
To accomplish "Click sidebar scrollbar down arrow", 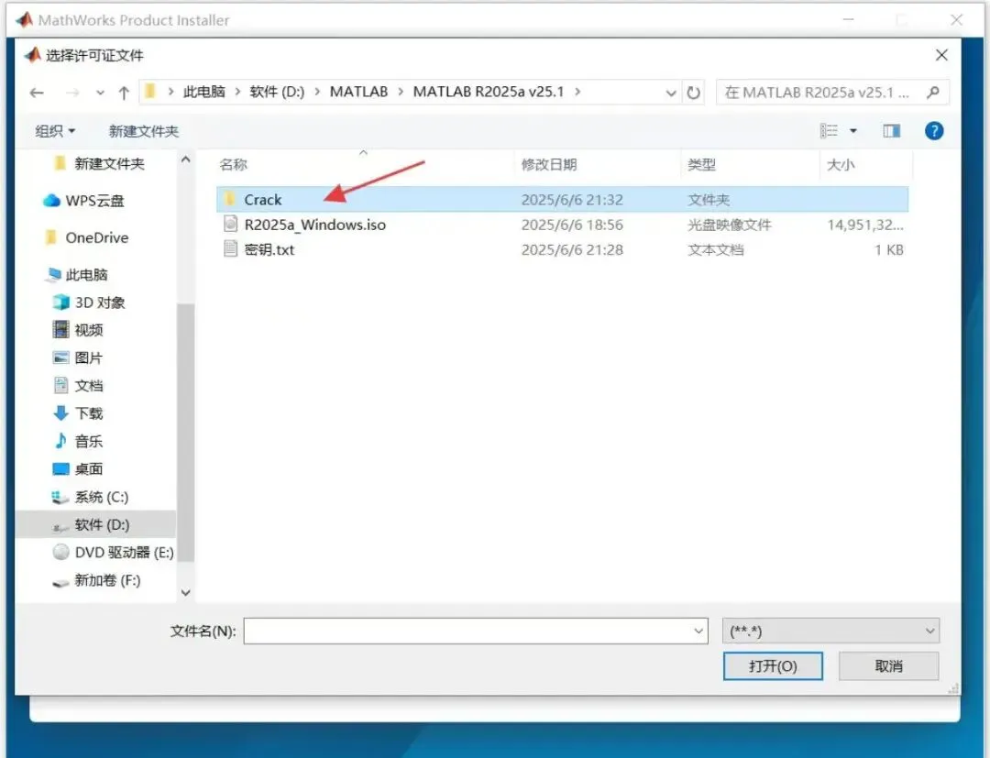I will point(185,592).
